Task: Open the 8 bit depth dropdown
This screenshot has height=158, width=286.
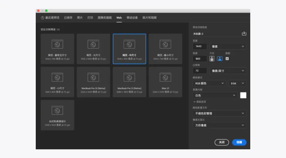Action: coord(237,83)
